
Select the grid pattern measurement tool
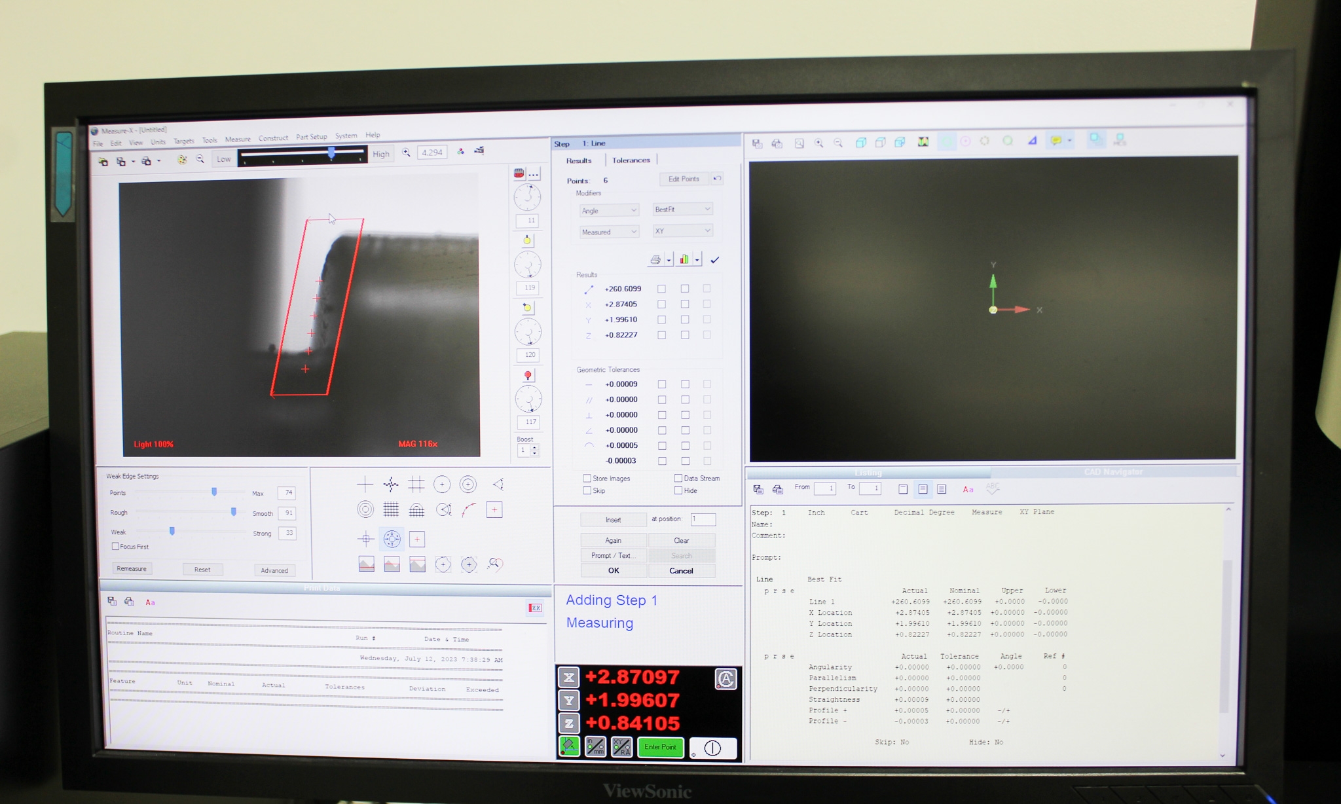tap(392, 511)
